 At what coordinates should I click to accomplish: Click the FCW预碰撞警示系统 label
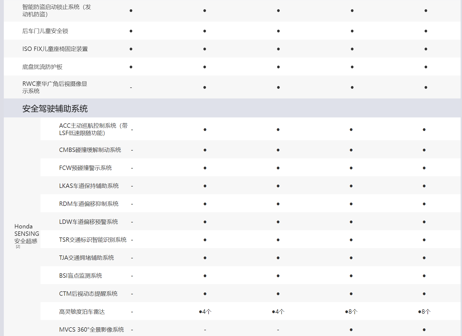click(85, 168)
